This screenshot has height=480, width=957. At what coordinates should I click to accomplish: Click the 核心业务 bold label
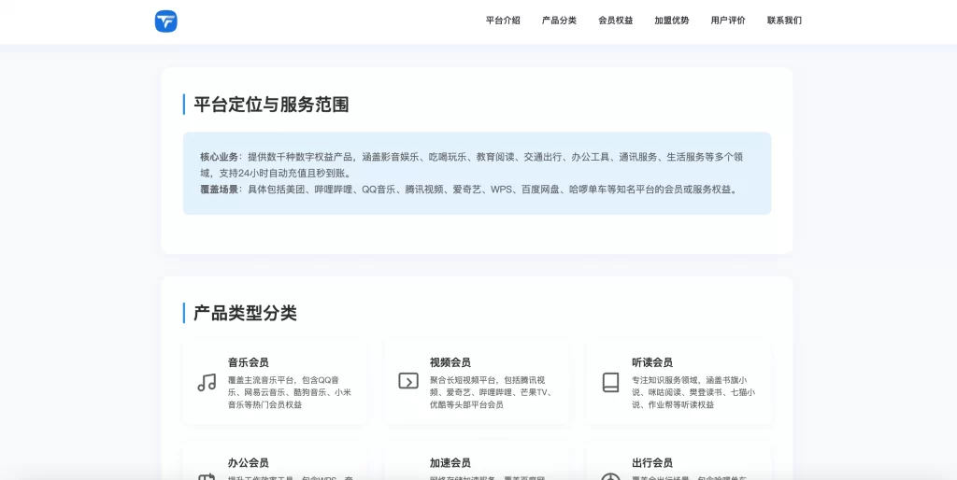(219, 157)
